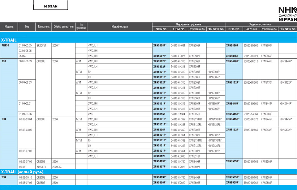Click the bold part number XPNS312F
Image resolution: width=297 pixels, height=190 pixels.
(x=159, y=156)
